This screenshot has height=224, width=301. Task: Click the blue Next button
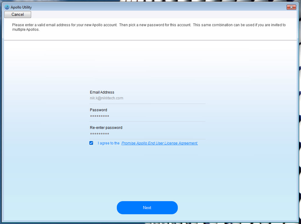click(x=147, y=208)
